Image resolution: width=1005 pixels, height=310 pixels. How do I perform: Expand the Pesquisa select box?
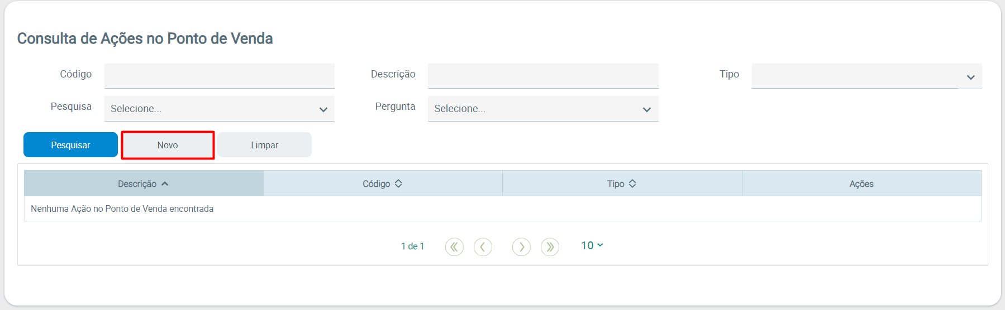coord(219,109)
